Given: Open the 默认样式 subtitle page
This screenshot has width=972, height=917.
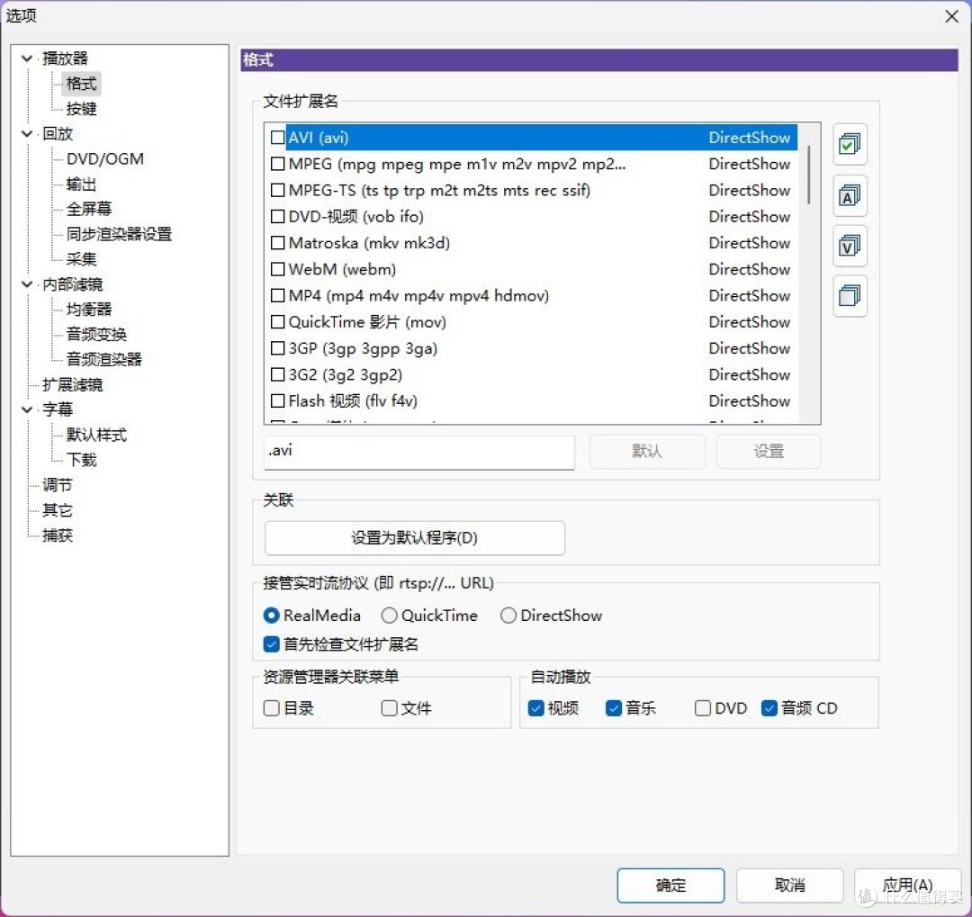Looking at the screenshot, I should click(96, 436).
